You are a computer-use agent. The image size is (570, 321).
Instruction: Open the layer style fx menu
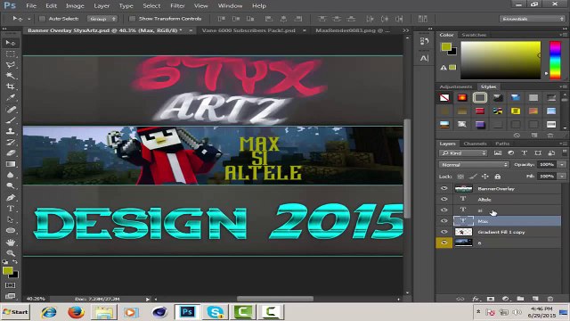pyautogui.click(x=476, y=299)
